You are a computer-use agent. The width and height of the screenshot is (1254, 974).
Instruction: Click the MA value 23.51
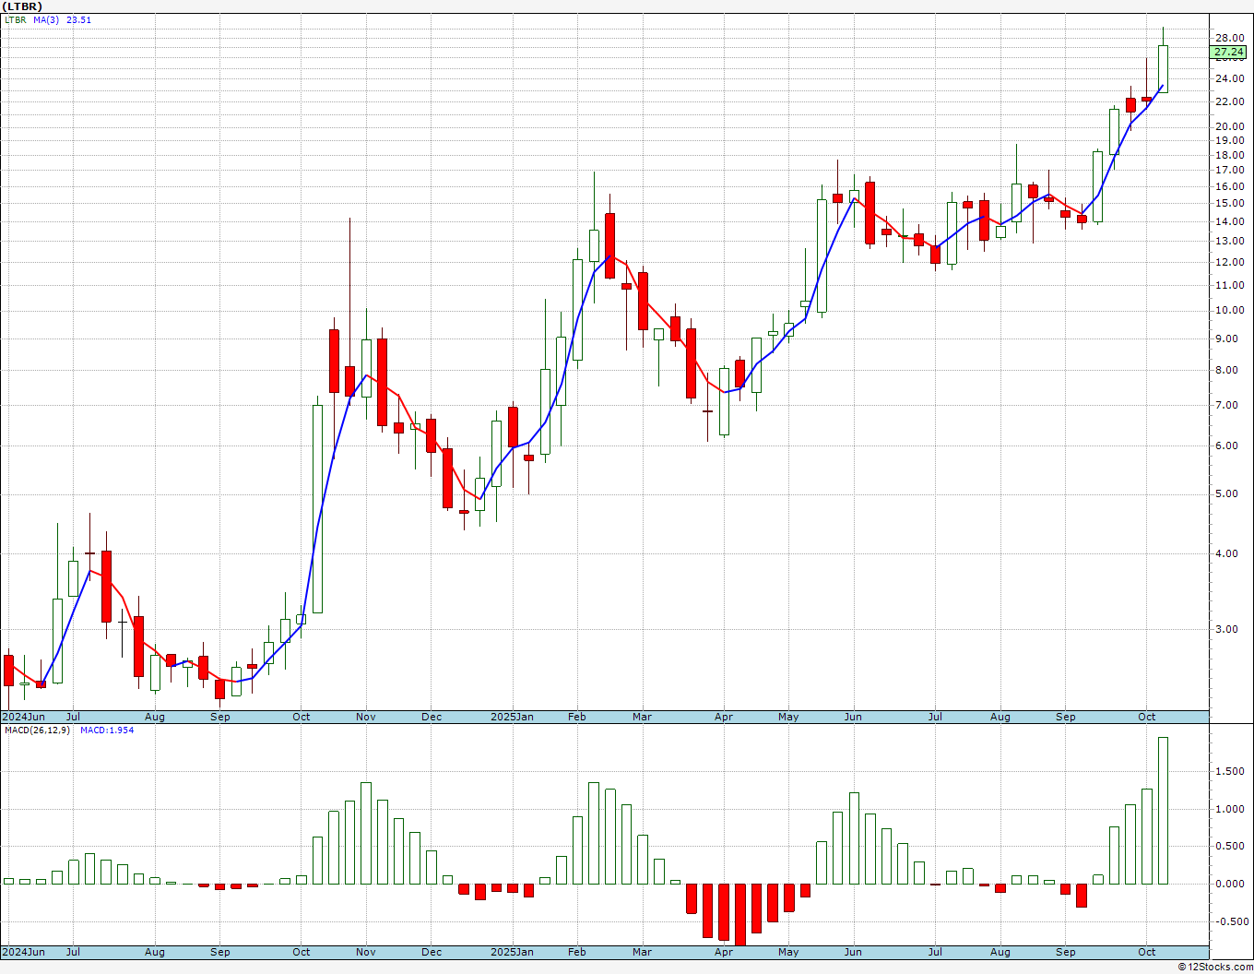tap(79, 19)
